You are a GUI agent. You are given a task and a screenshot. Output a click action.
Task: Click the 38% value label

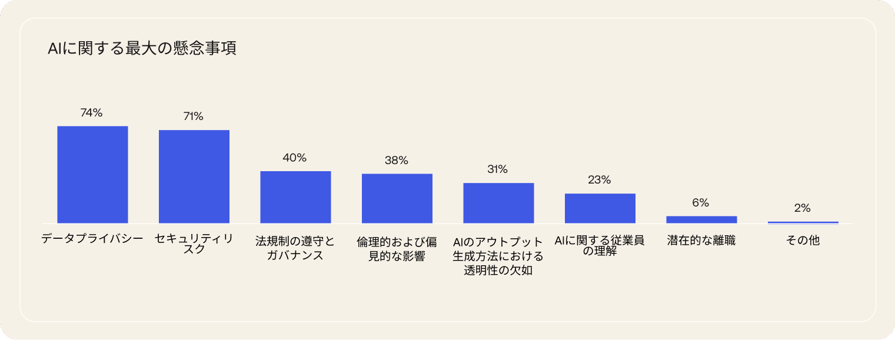click(x=397, y=160)
